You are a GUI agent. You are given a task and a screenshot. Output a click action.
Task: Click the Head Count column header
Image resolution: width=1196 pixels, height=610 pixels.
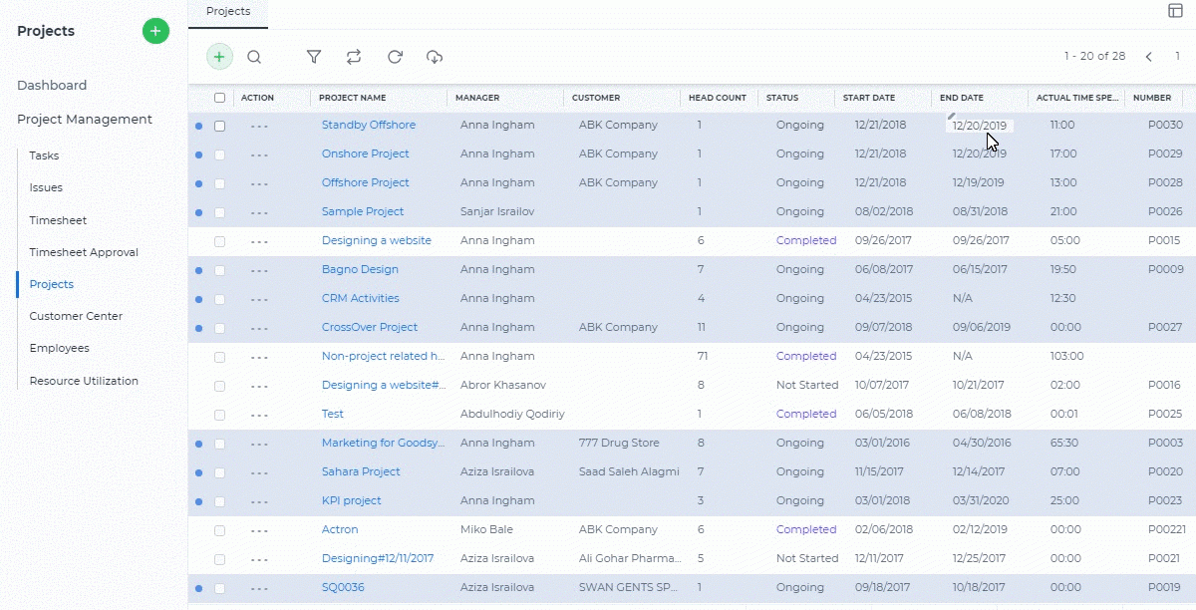[718, 98]
